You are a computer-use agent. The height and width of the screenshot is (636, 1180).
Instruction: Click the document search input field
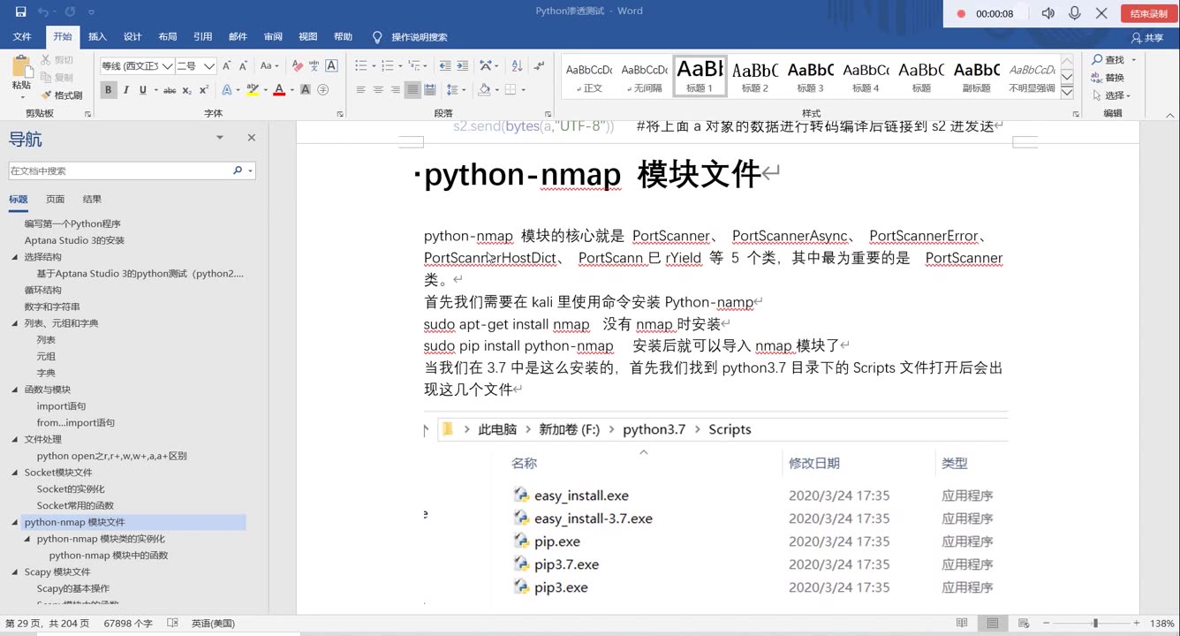click(124, 169)
